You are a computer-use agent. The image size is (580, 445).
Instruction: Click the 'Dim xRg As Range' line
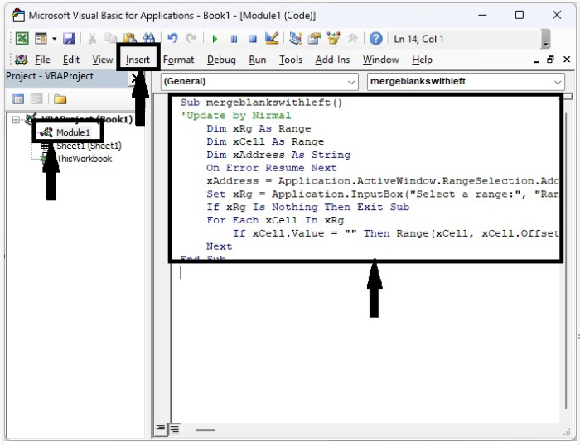259,128
